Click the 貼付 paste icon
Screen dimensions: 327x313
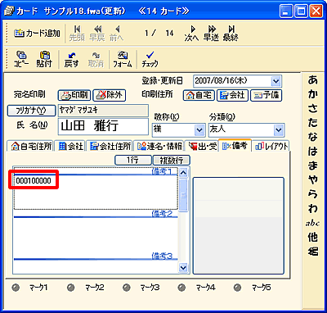click(x=44, y=59)
